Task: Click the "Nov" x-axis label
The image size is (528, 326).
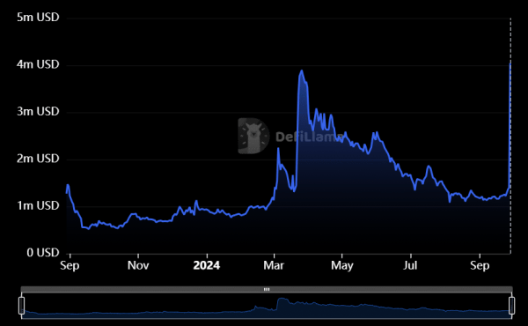Action: point(138,266)
